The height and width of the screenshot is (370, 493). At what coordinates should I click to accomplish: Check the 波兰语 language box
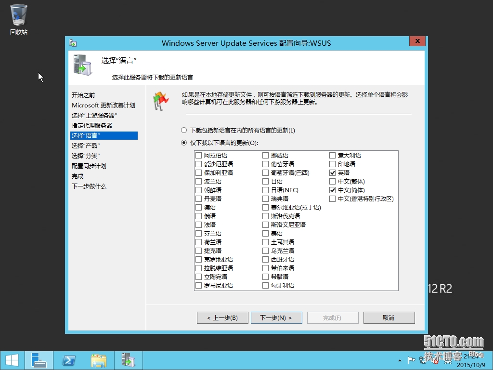[x=198, y=181]
